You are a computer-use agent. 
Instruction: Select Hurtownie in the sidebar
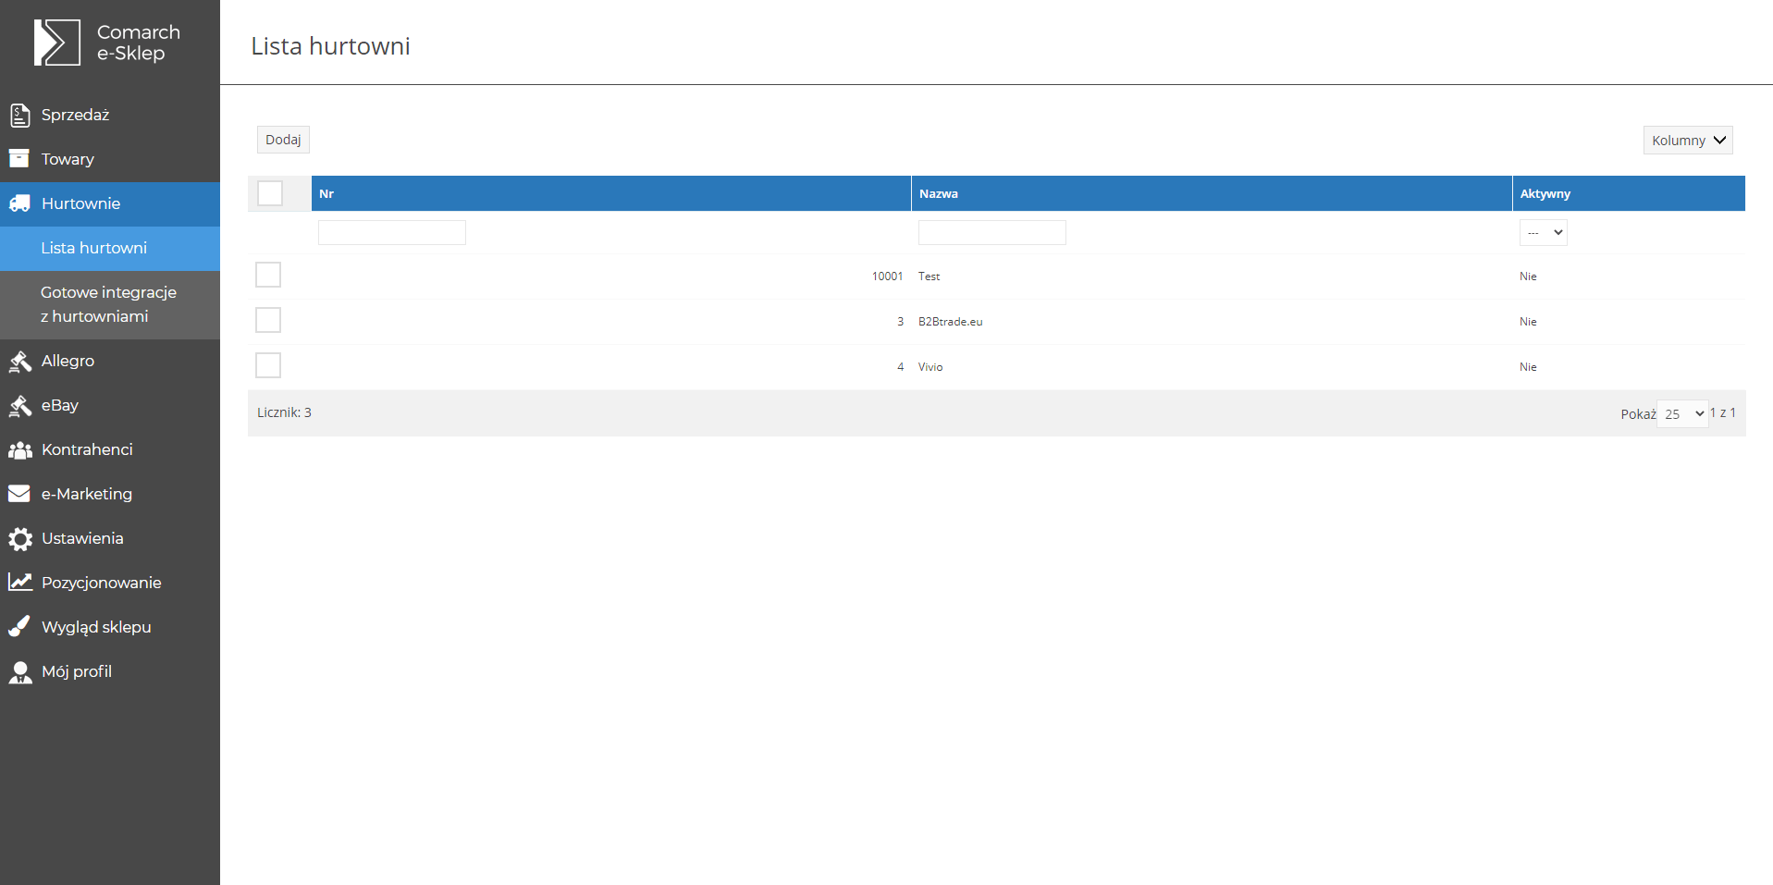pos(110,203)
